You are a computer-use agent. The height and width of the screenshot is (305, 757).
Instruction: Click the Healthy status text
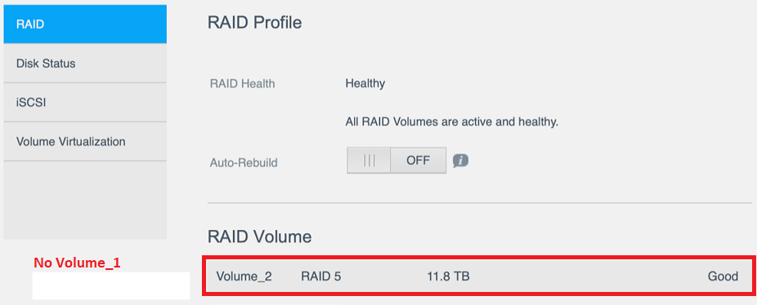coord(365,84)
